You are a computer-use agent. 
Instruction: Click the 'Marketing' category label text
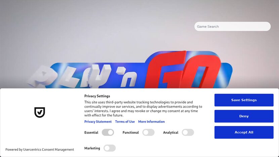click(92, 148)
